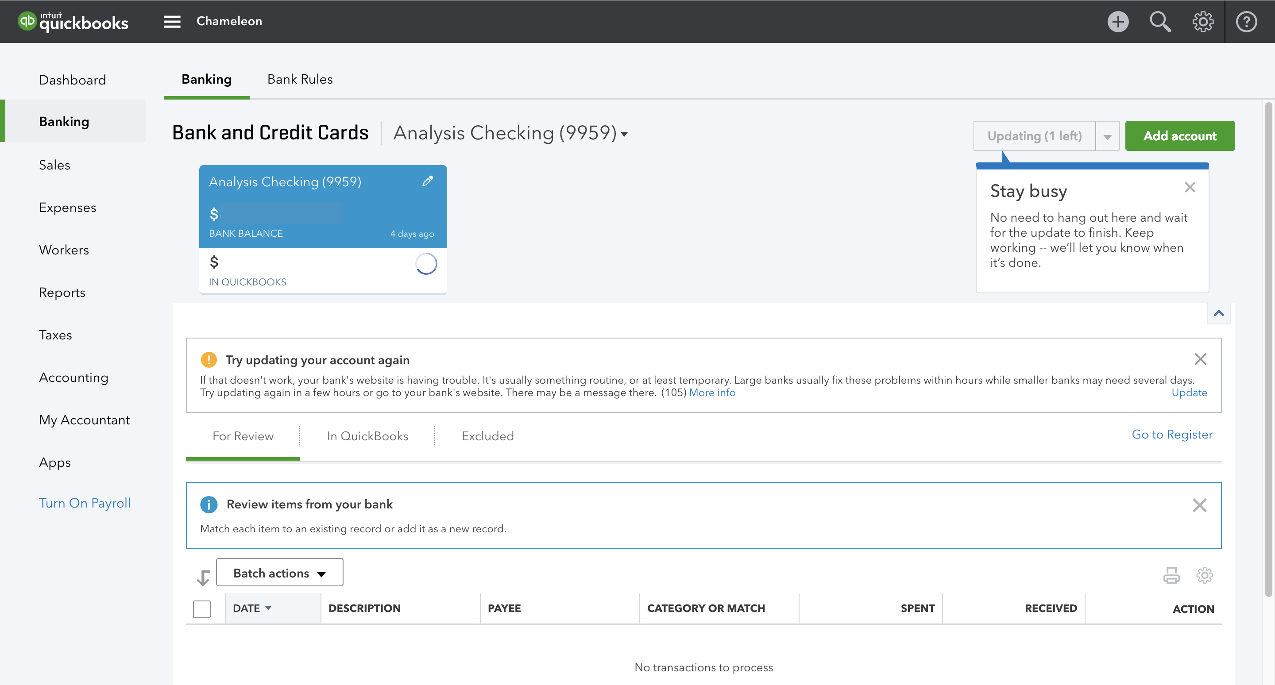The image size is (1275, 685).
Task: Switch to the Bank Rules tab
Action: [x=299, y=79]
